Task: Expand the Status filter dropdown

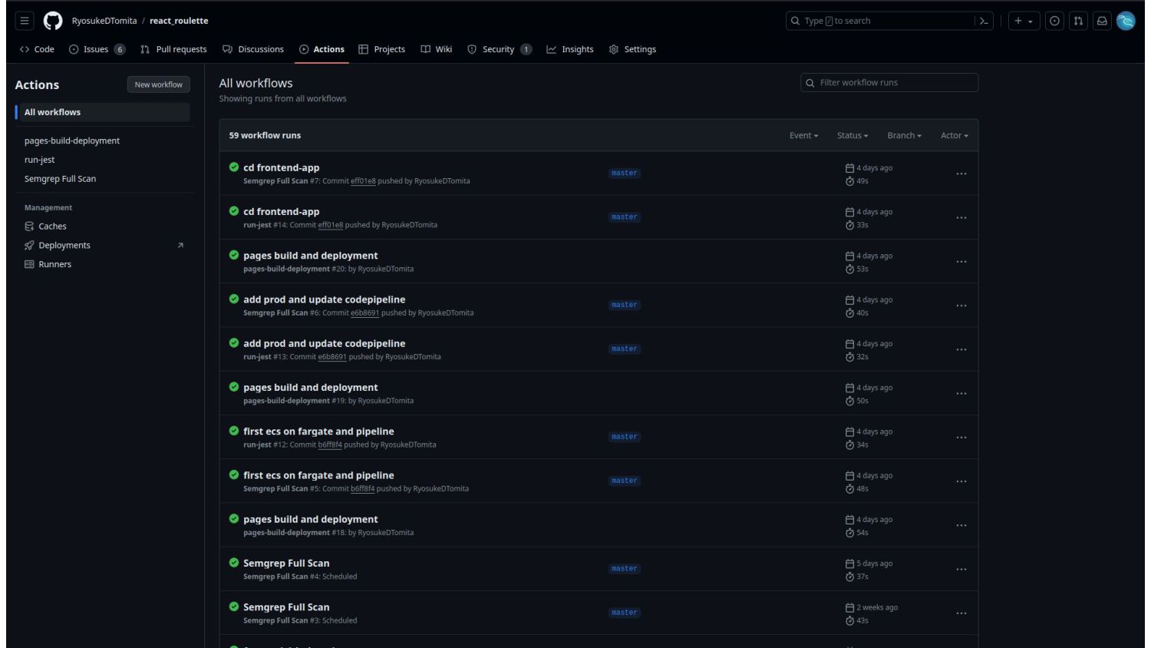Action: tap(852, 136)
